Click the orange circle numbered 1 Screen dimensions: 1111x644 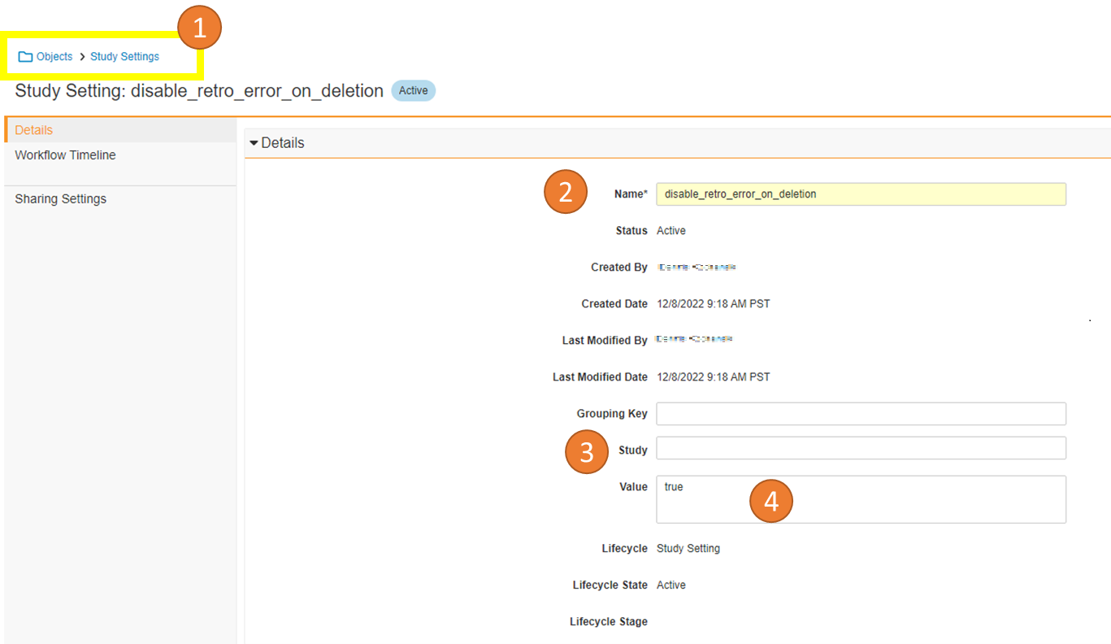(x=199, y=28)
